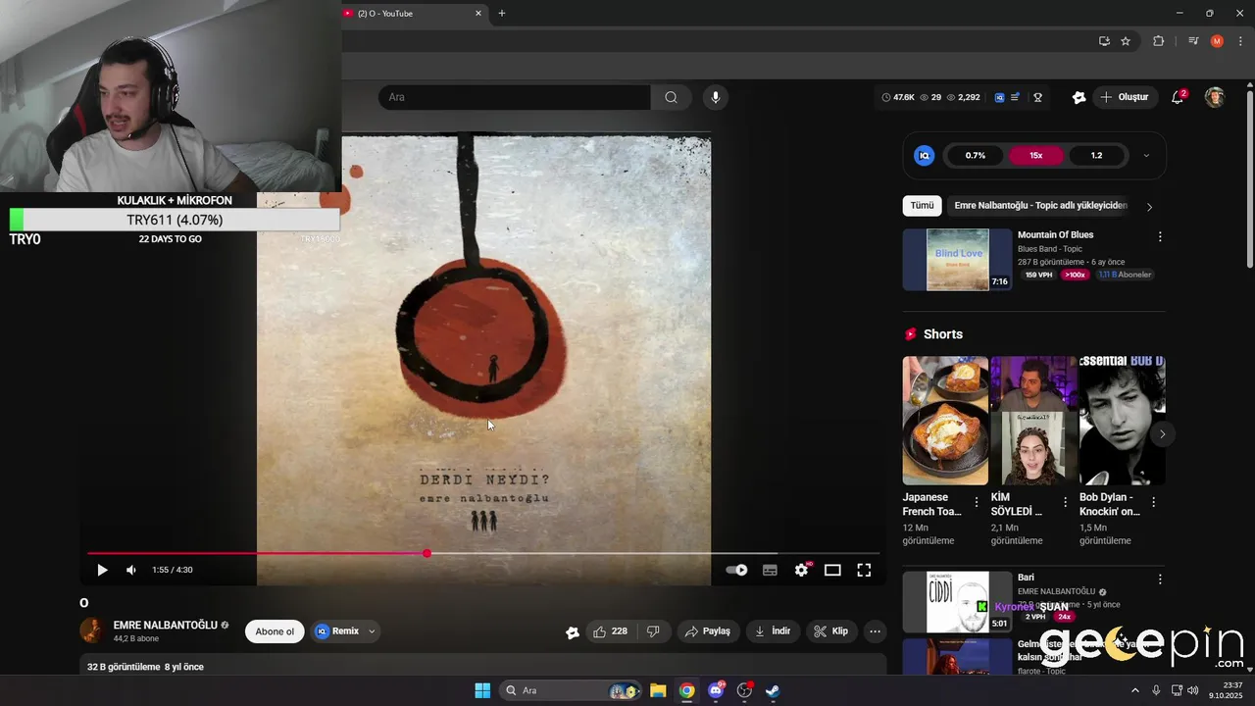The width and height of the screenshot is (1255, 706).
Task: Select the 0.7% score pill
Action: (975, 155)
